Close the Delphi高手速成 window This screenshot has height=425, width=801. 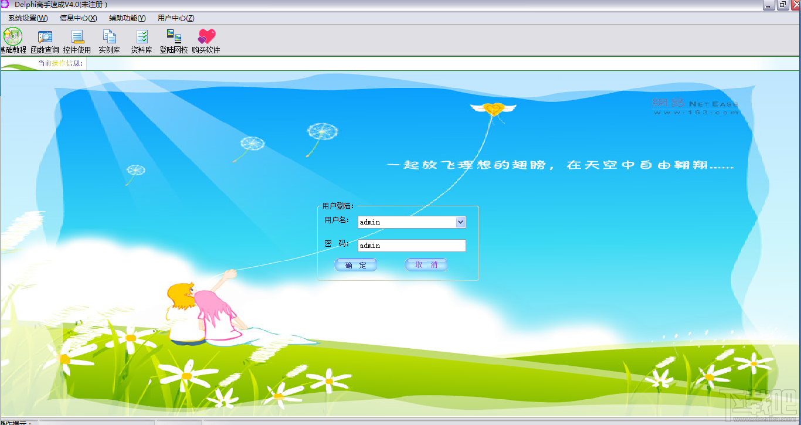pyautogui.click(x=795, y=5)
